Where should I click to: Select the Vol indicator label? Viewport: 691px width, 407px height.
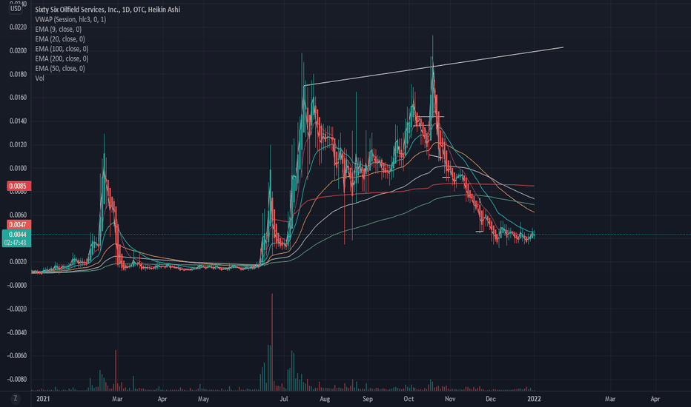tap(39, 78)
